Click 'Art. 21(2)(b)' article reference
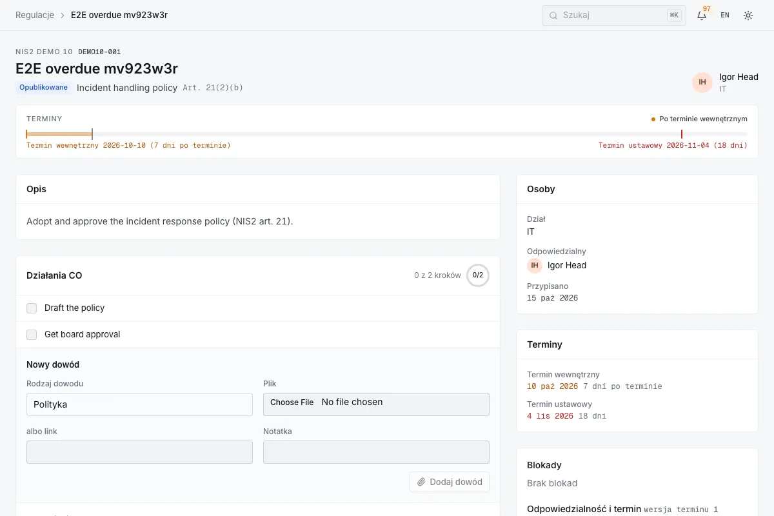This screenshot has width=774, height=516. [213, 88]
